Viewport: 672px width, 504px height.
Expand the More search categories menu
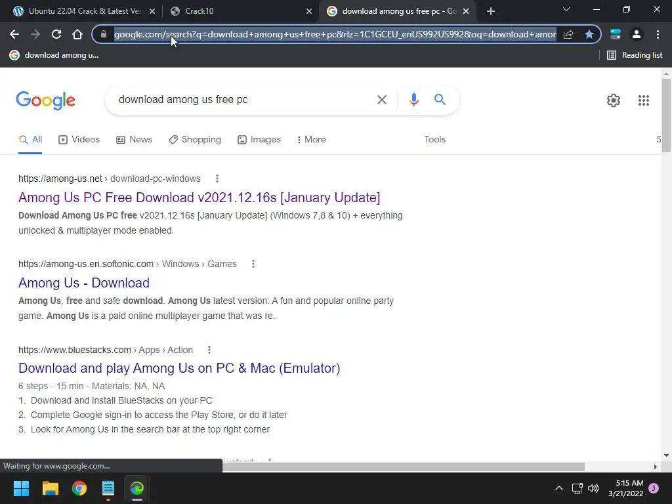(312, 140)
